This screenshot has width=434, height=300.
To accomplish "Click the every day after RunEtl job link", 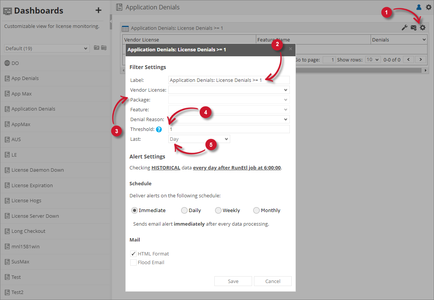I will coord(237,168).
